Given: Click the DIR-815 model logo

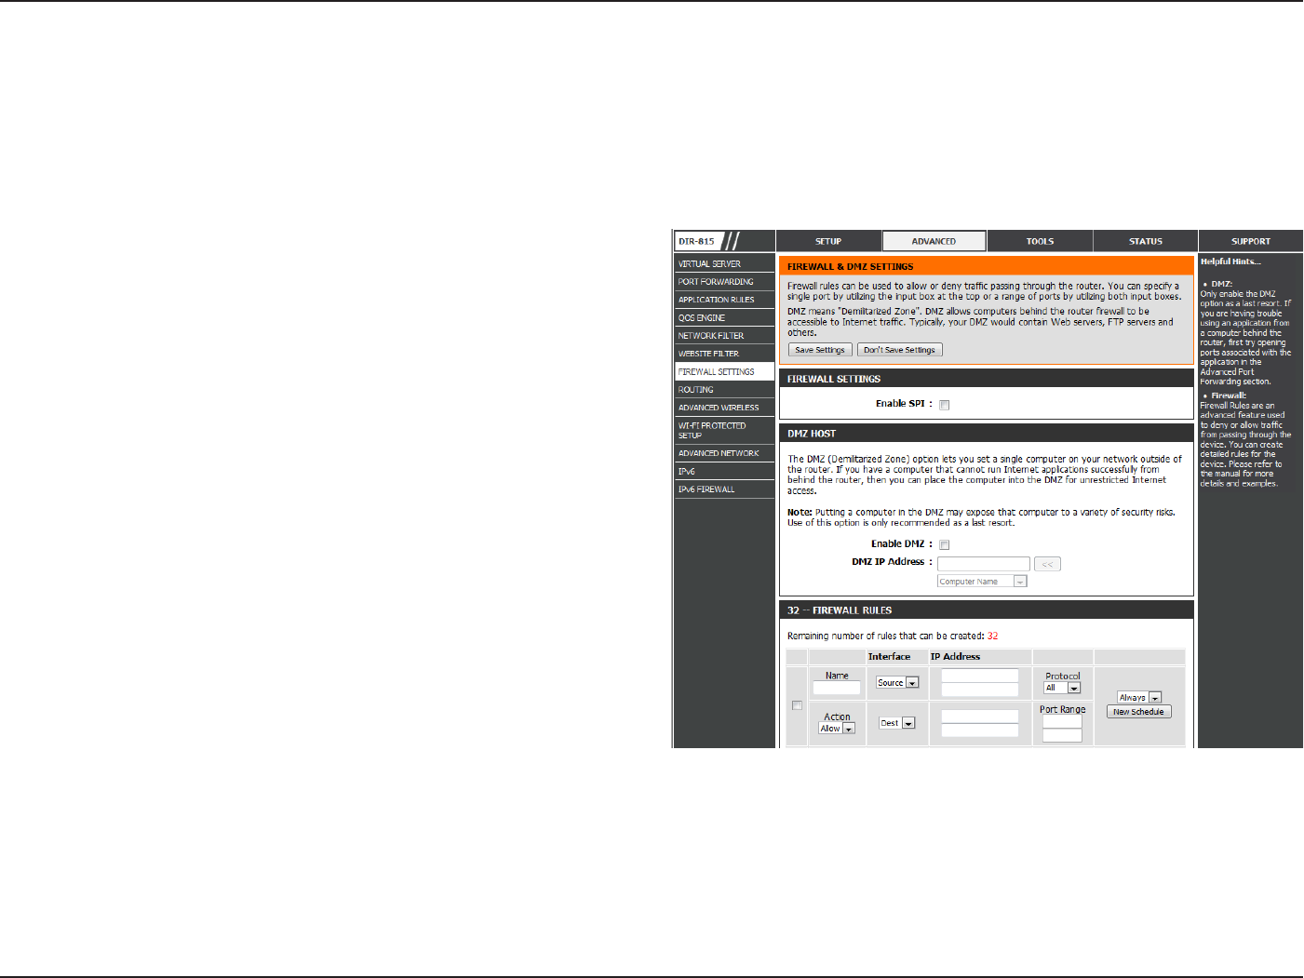Looking at the screenshot, I should [x=697, y=241].
